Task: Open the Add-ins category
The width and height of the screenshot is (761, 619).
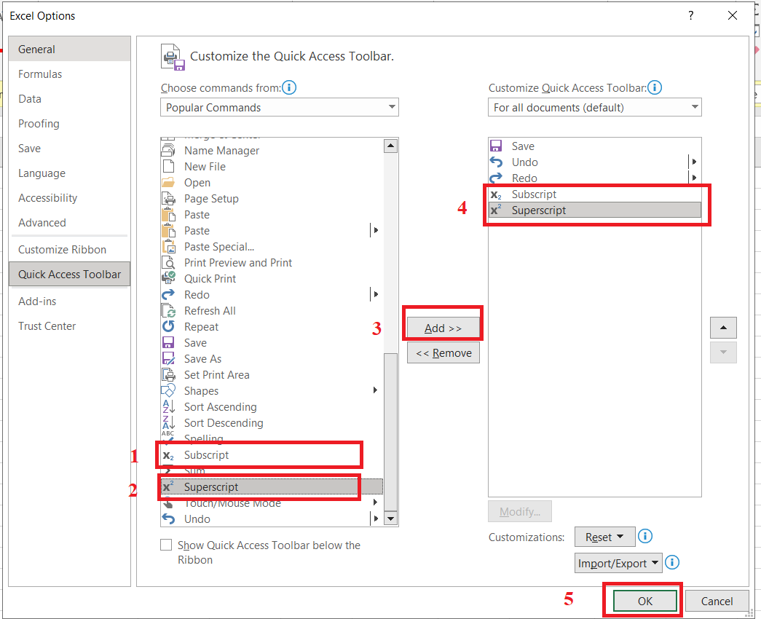Action: (69, 301)
